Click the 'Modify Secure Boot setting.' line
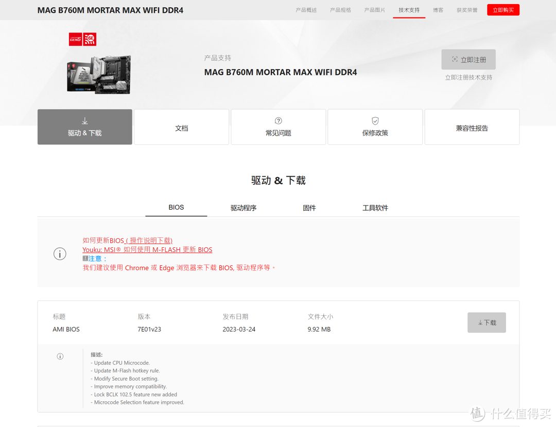Image resolution: width=556 pixels, height=427 pixels. 125,379
